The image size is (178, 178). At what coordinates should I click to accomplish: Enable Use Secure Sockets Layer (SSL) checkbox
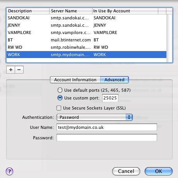point(59,108)
